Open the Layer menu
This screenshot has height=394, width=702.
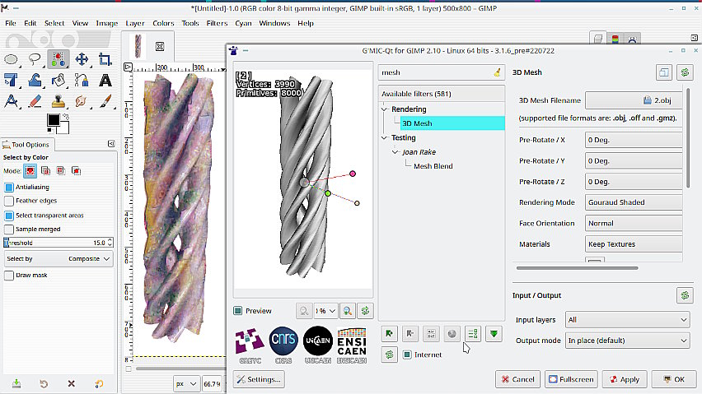click(135, 23)
